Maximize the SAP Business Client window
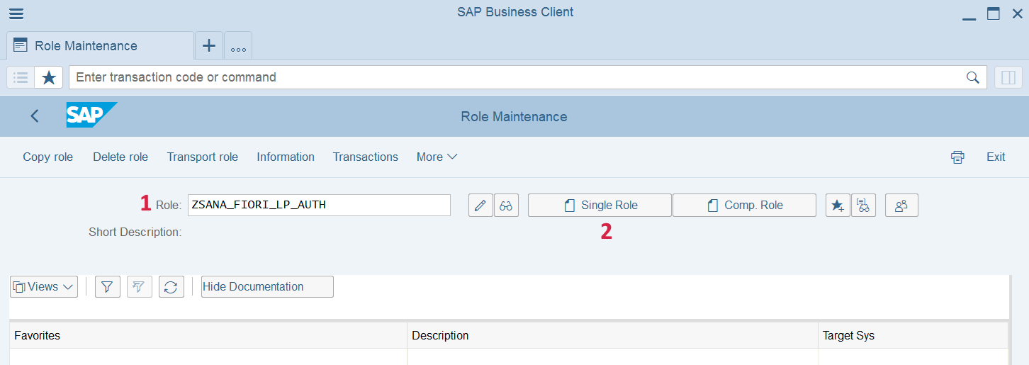1029x365 pixels. 994,13
